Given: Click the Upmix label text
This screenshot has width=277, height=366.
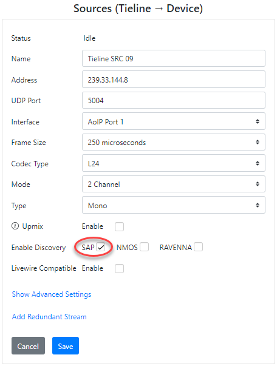Looking at the screenshot, I should coord(32,226).
